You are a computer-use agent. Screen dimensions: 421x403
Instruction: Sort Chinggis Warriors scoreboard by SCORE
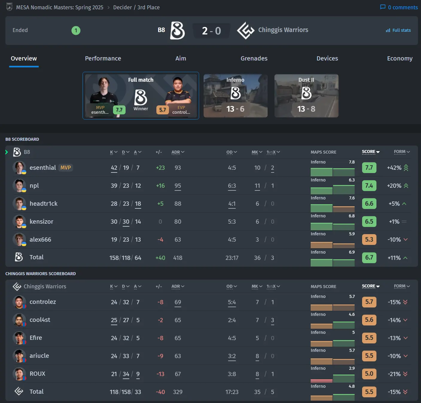click(371, 286)
